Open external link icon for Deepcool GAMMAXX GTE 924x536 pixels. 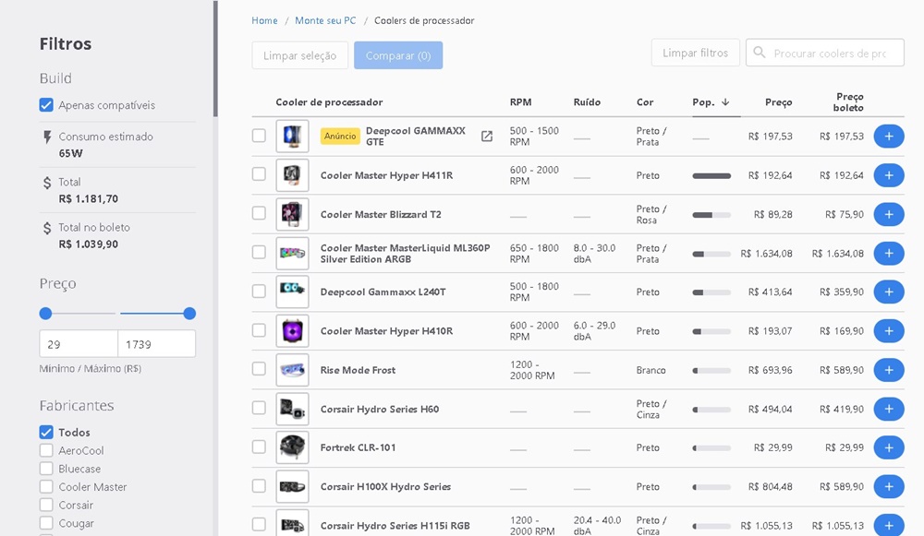click(487, 137)
